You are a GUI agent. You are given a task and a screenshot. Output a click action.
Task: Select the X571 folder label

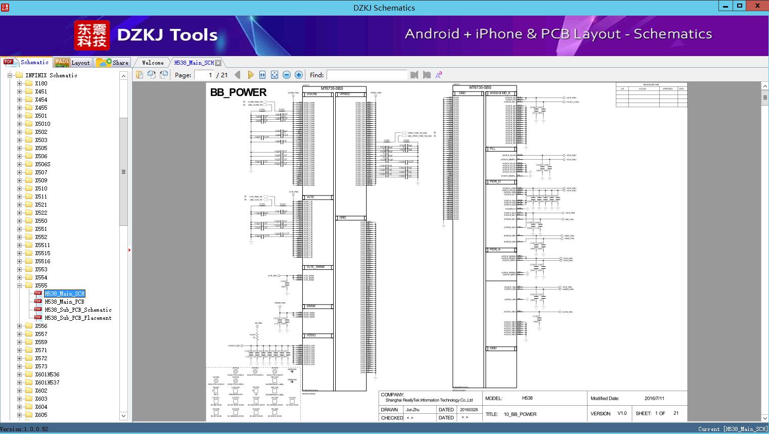pyautogui.click(x=41, y=350)
